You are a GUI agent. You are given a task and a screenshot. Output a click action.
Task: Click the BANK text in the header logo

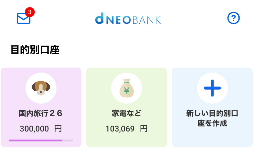tap(147, 19)
